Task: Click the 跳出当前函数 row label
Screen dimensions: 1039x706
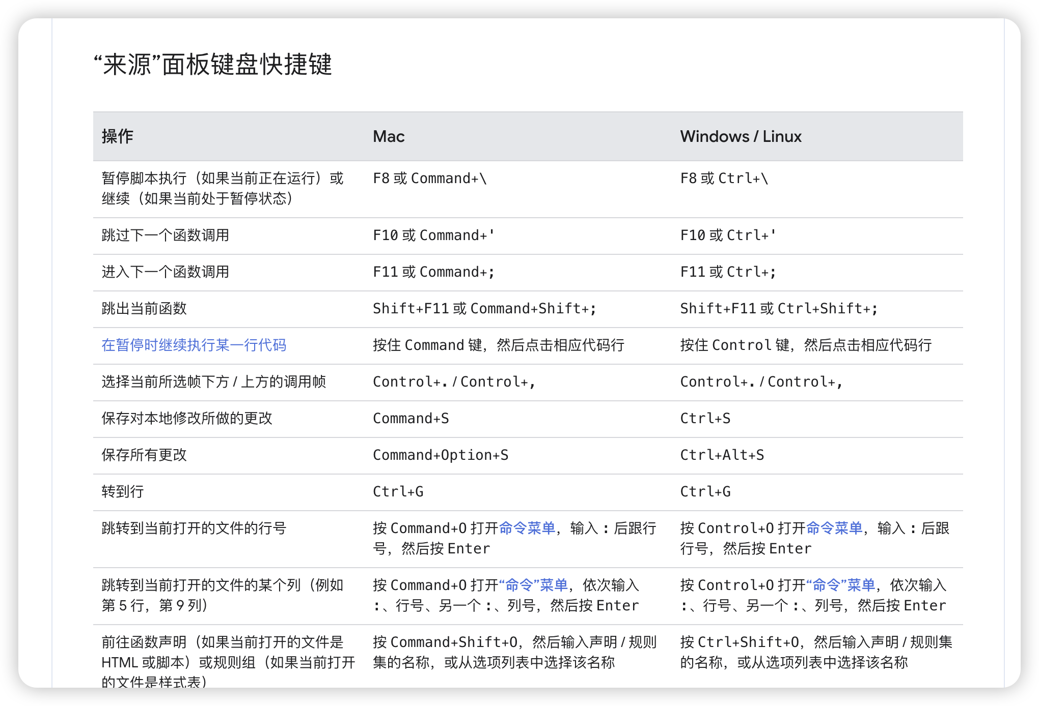Action: [x=144, y=309]
